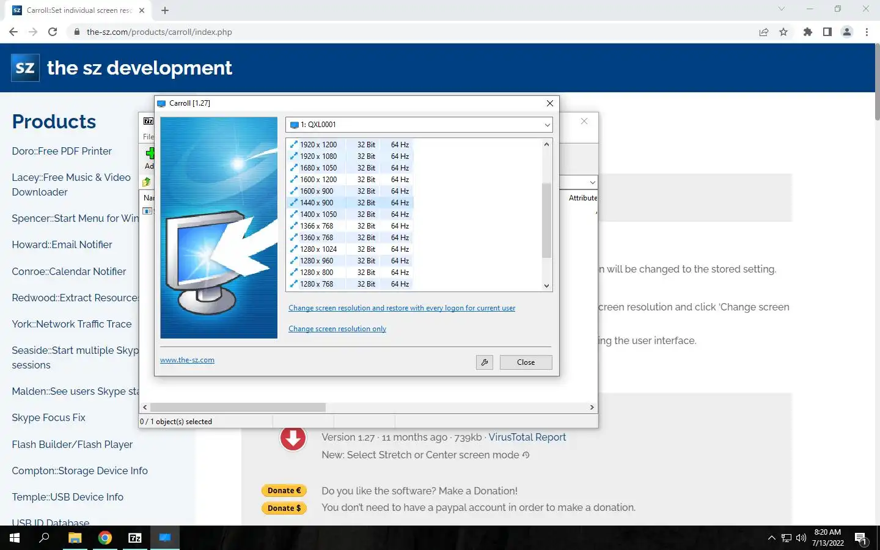This screenshot has height=550, width=880.
Task: Click the Donate € button
Action: tap(284, 491)
